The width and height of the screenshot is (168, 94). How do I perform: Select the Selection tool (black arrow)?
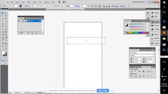click(3, 13)
